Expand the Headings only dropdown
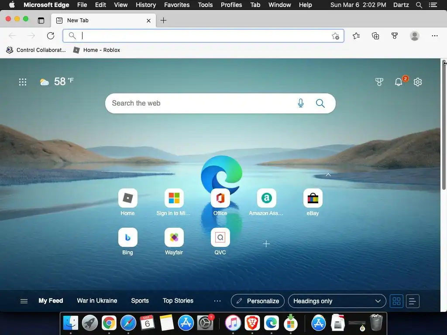Image resolution: width=447 pixels, height=335 pixels. (337, 301)
